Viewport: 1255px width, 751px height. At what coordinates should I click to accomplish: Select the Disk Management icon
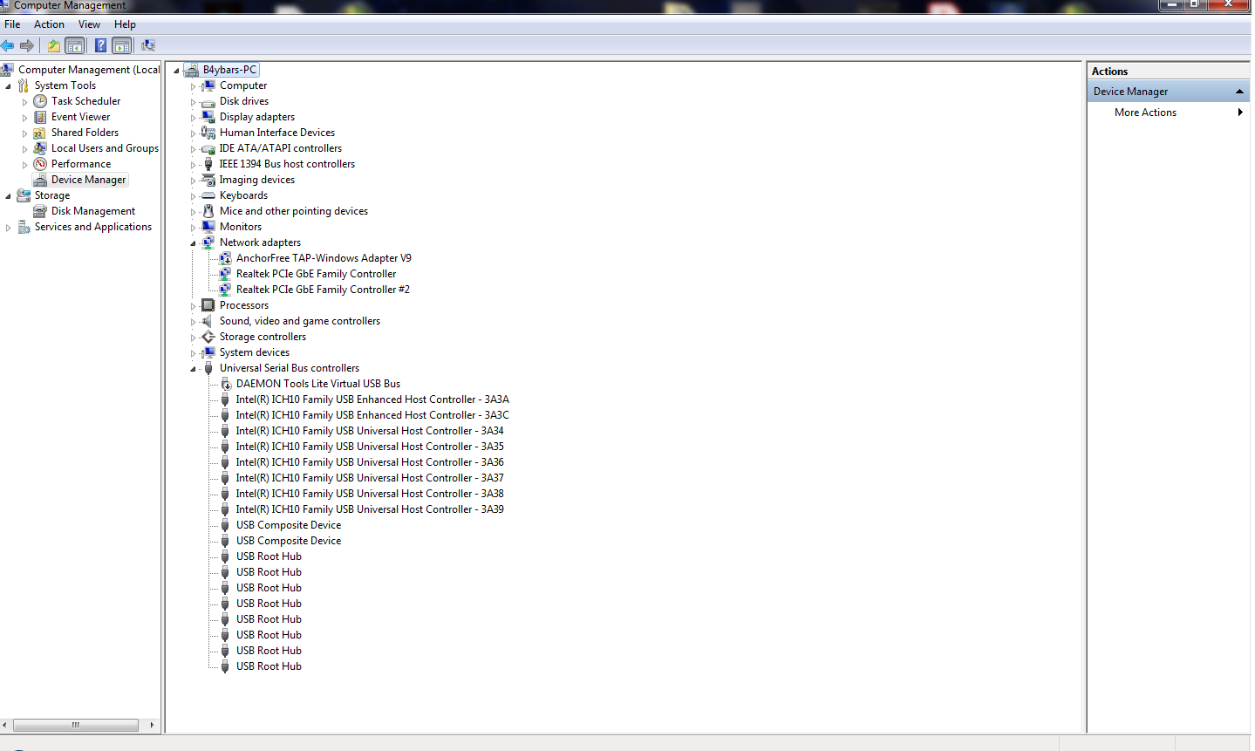[40, 211]
